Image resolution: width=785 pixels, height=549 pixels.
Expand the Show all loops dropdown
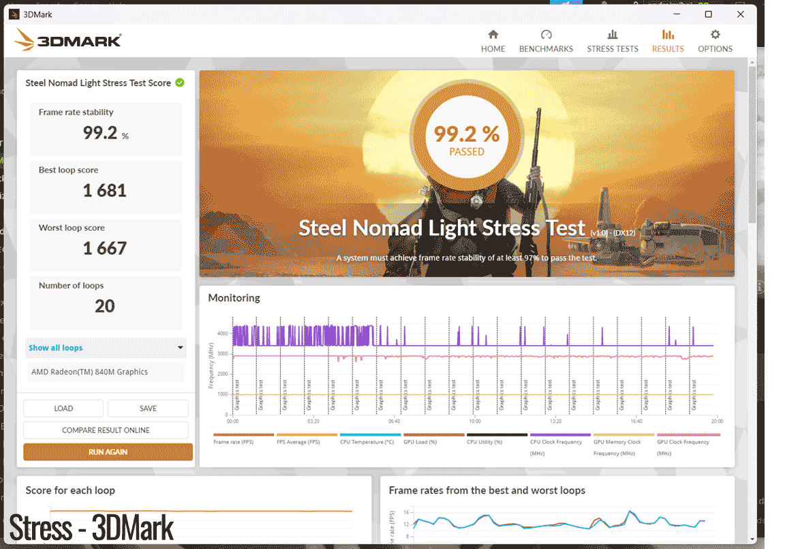[x=106, y=348]
